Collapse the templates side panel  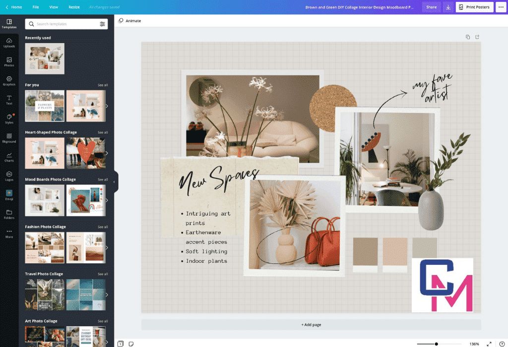click(114, 181)
